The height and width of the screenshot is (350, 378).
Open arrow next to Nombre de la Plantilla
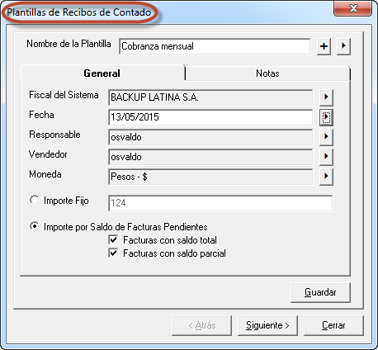click(x=343, y=46)
